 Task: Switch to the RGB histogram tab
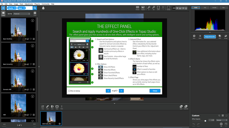pyautogui.click(x=196, y=7)
